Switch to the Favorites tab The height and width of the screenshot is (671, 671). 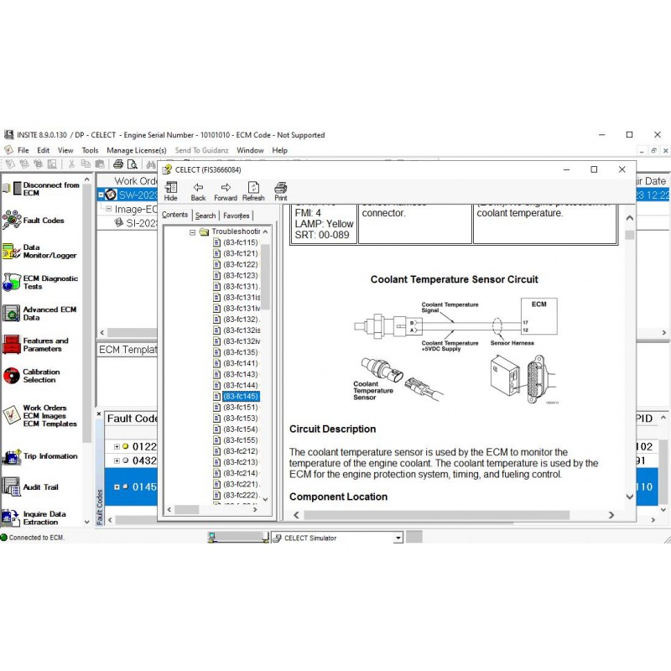point(236,215)
